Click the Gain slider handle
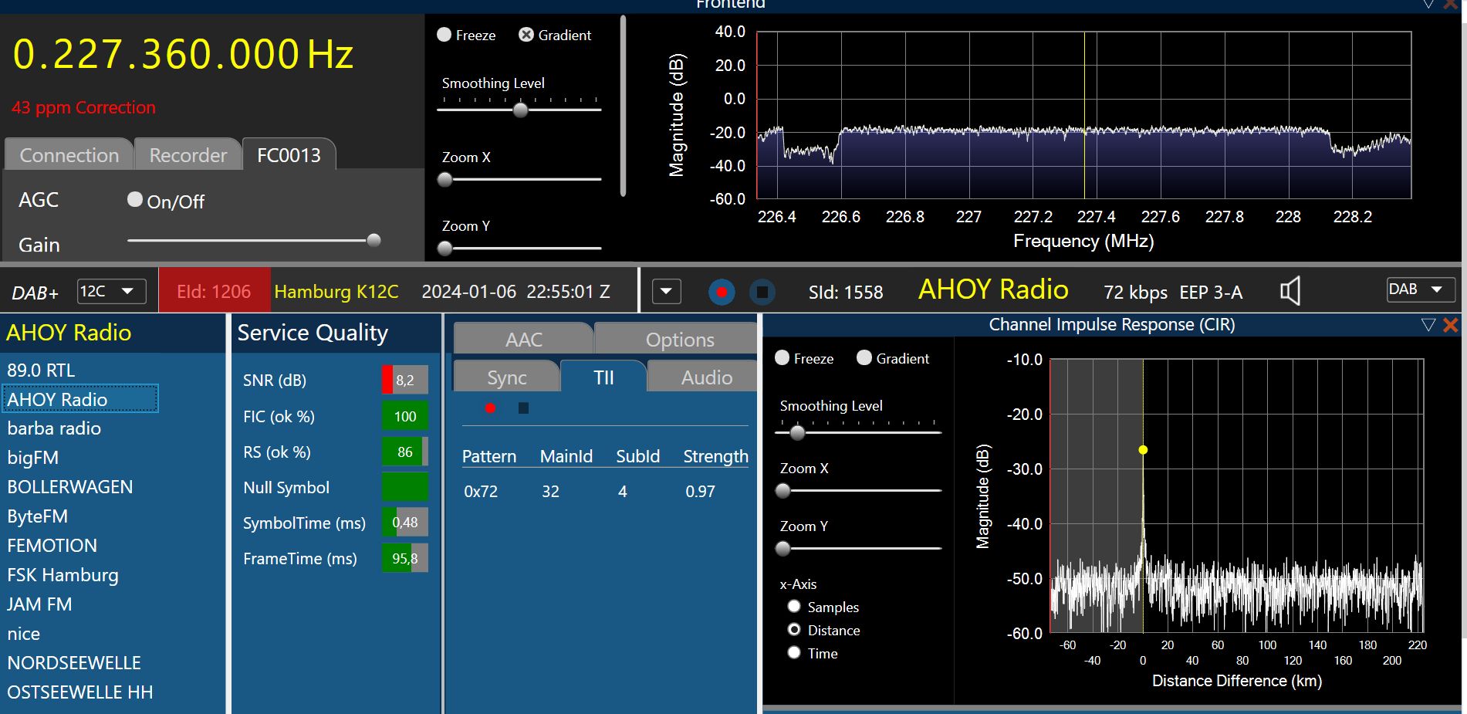Screen dimensions: 1467x714 pos(374,240)
